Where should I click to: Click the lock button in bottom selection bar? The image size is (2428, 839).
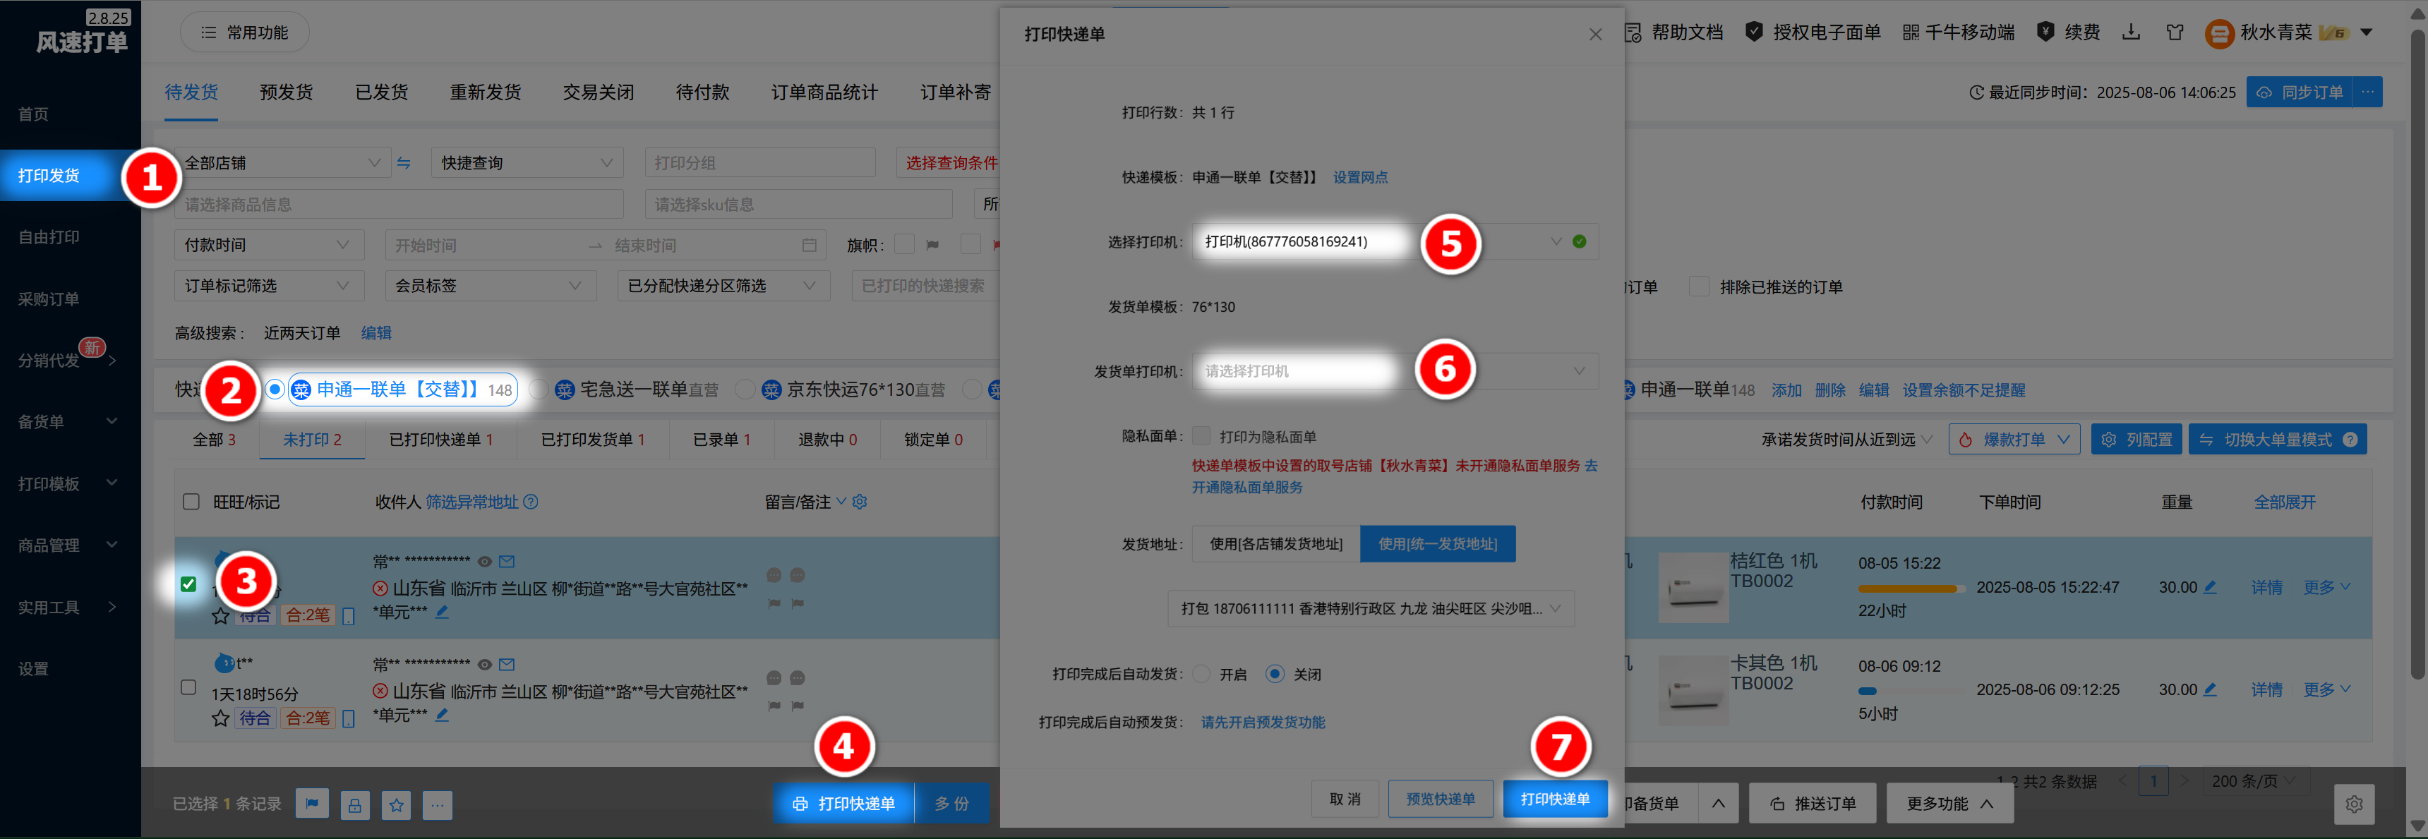(354, 804)
